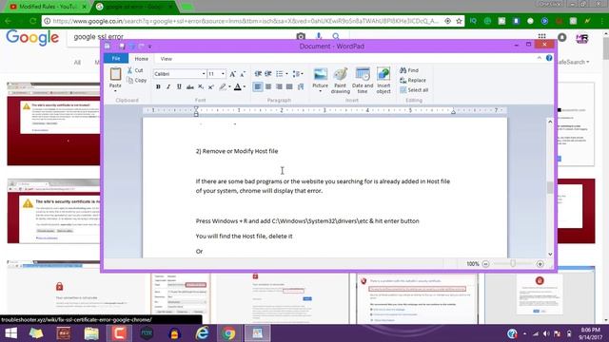The width and height of the screenshot is (609, 342).
Task: Open Customize Quick Access Toolbar dropdown
Action: coord(150,47)
